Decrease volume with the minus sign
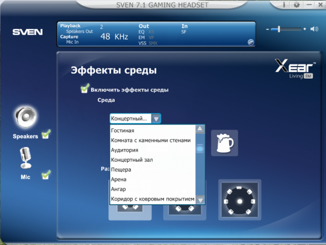This screenshot has width=326, height=245. click(267, 29)
